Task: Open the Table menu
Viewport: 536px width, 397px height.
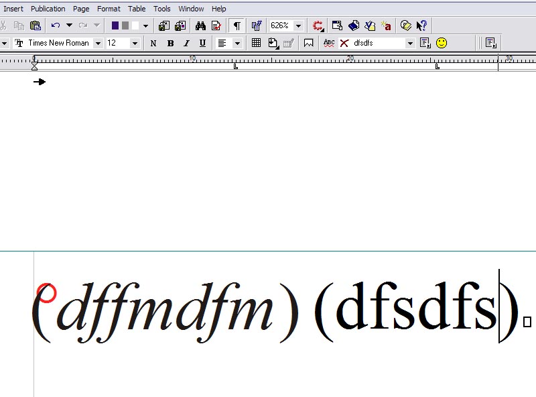Action: (137, 9)
